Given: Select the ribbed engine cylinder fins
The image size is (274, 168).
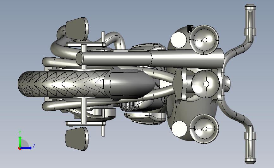Looking at the screenshot, I should (130, 107).
